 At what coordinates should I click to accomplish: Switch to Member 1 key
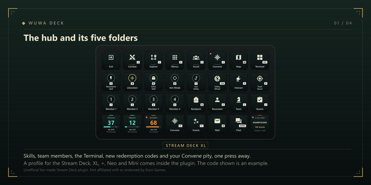coord(111,103)
